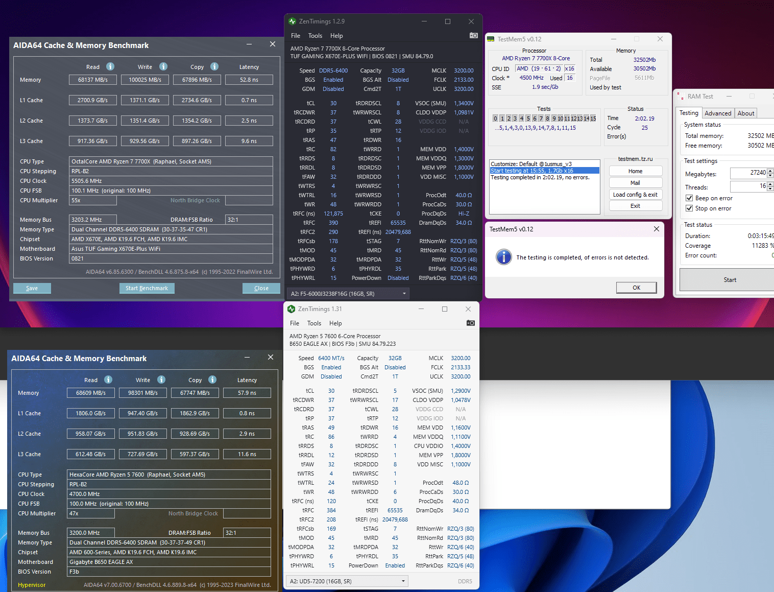This screenshot has height=592, width=774.
Task: Enable Beep on error in RAM Test
Action: [689, 198]
